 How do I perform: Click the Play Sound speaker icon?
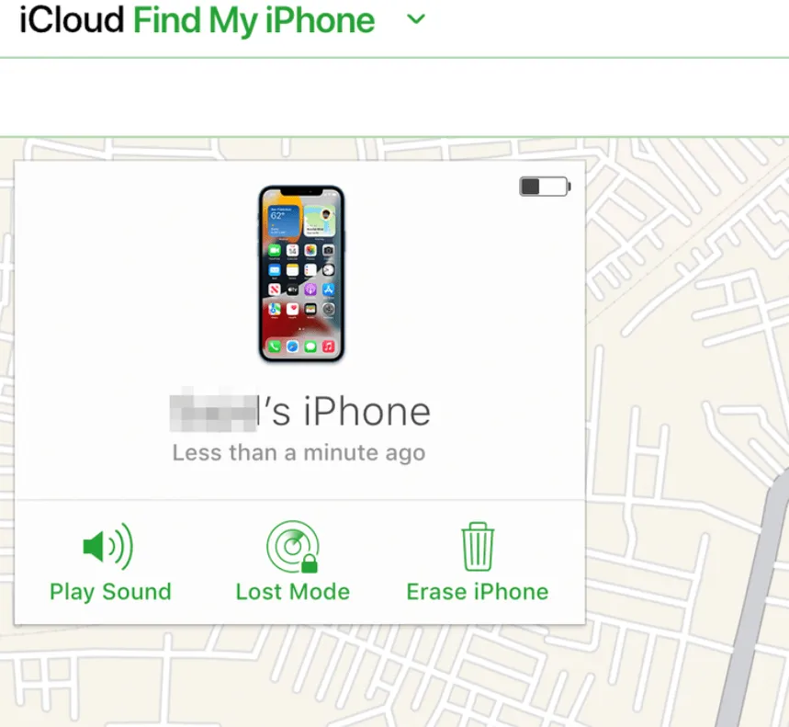108,546
